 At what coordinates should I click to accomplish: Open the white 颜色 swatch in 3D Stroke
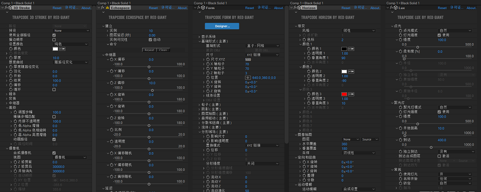tap(55, 48)
